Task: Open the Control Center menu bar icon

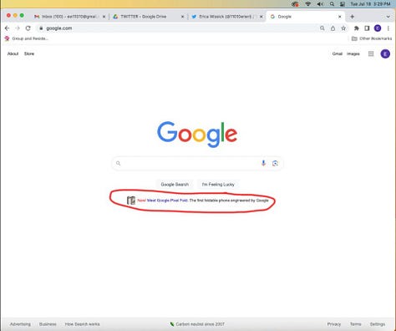Action: [x=343, y=4]
